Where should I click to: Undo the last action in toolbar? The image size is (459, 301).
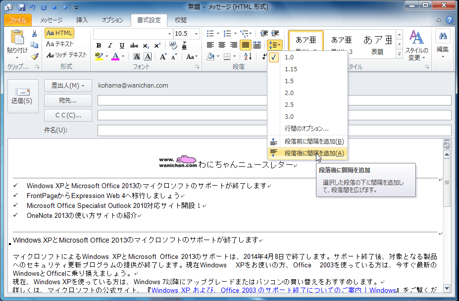[x=33, y=7]
